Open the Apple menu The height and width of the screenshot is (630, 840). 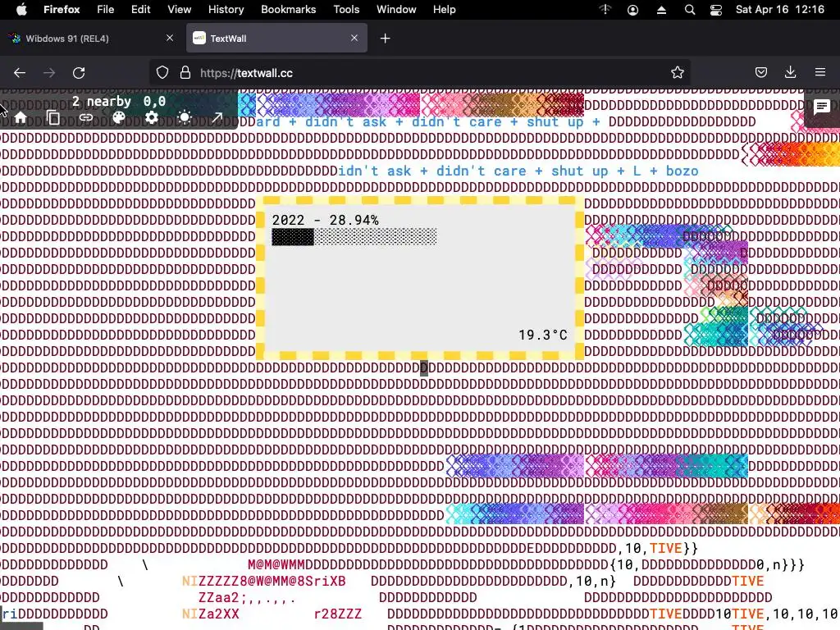click(x=21, y=10)
